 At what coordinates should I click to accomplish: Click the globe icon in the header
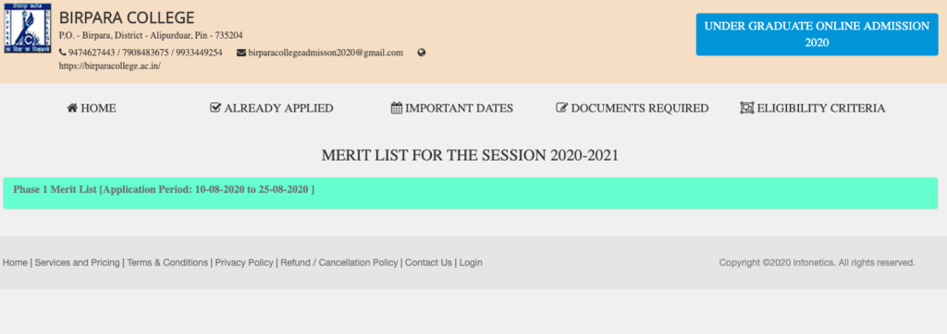(422, 53)
